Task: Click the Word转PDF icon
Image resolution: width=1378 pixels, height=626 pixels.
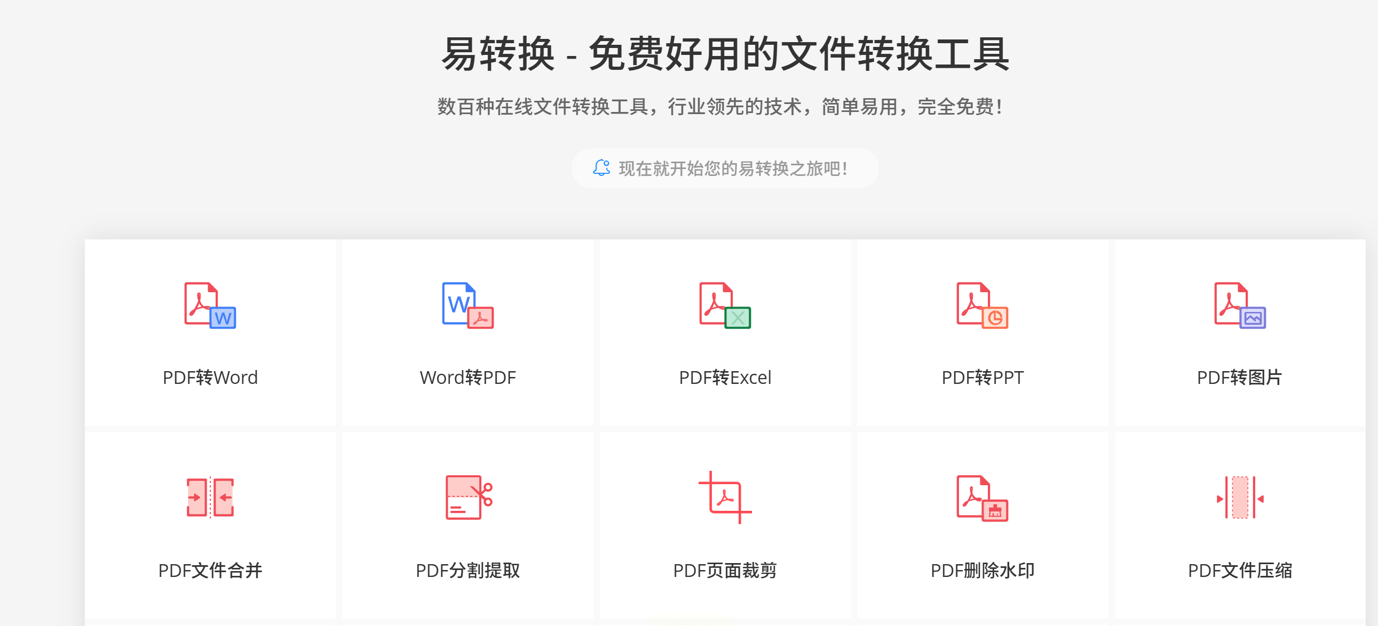Action: tap(468, 305)
